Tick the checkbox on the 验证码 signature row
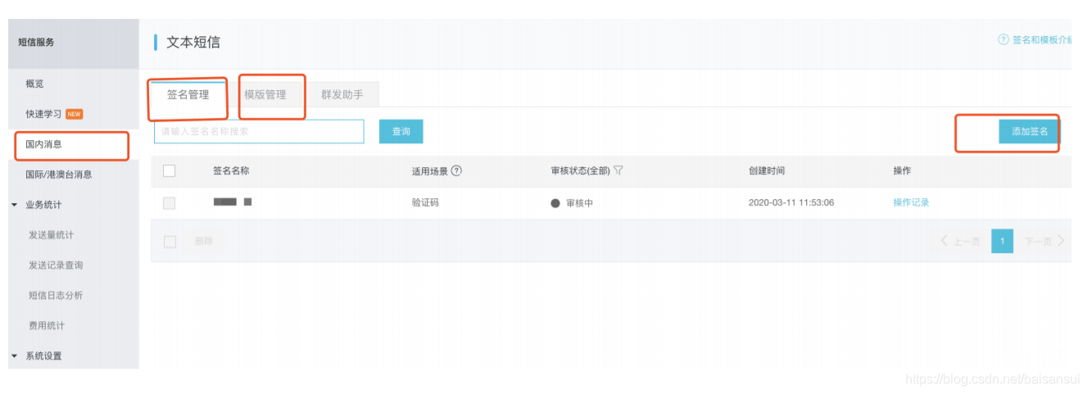Screen dimensions: 1087x394 point(170,203)
